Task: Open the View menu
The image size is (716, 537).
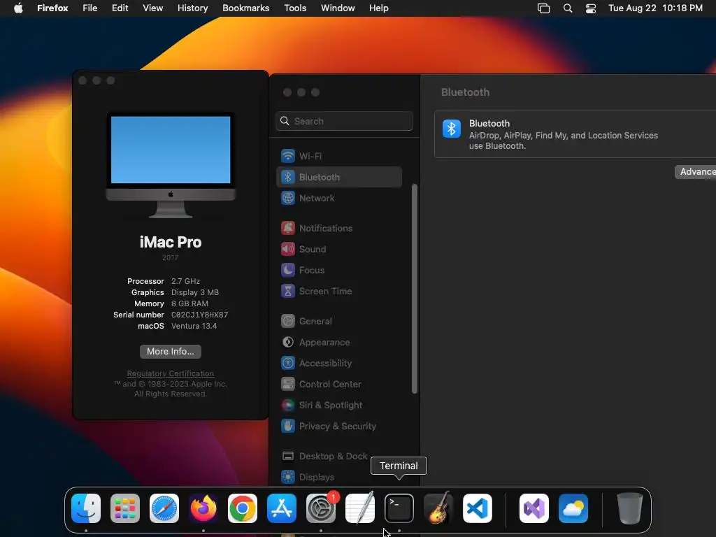Action: 152,8
